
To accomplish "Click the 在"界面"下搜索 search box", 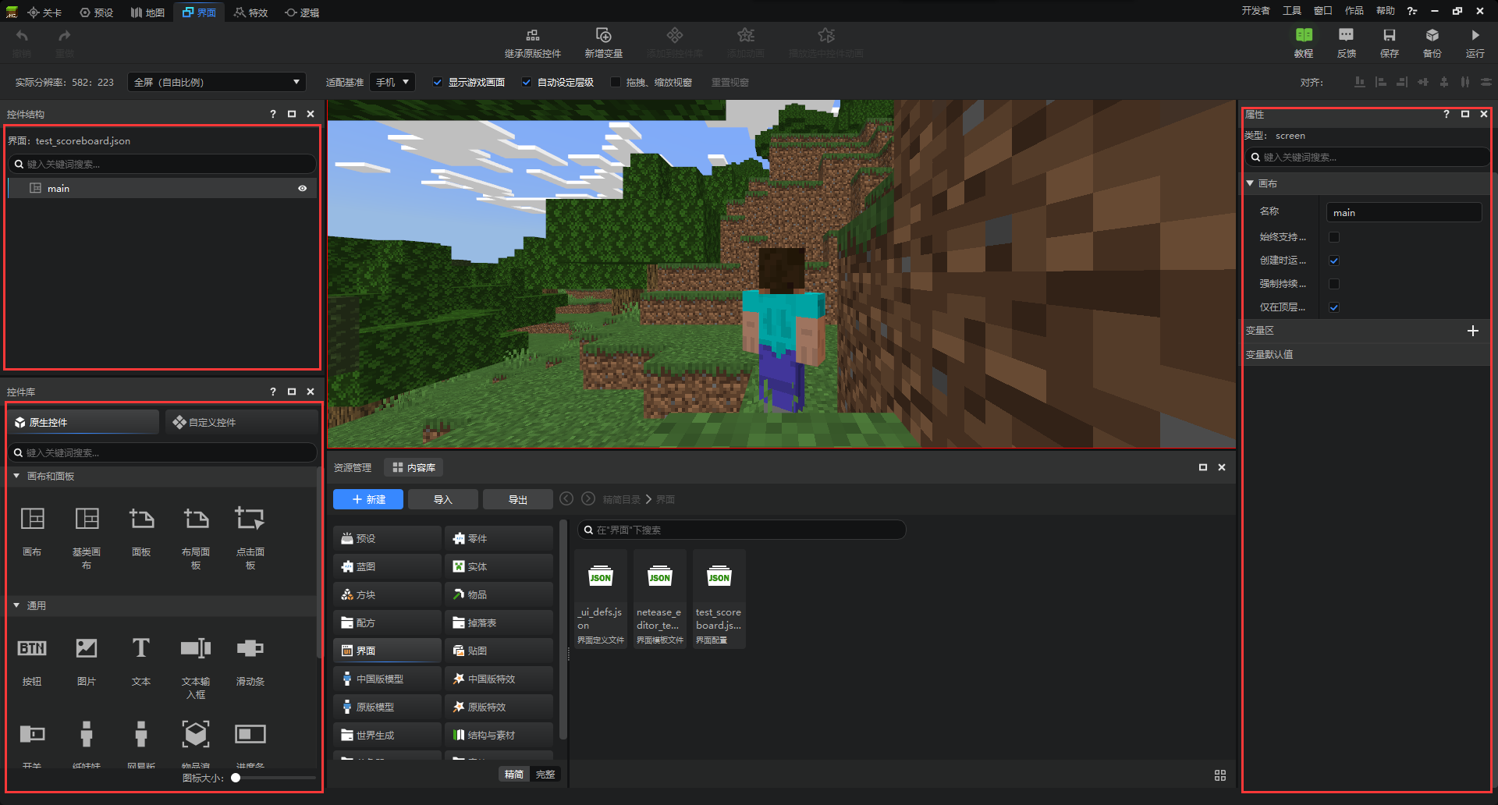I will coord(741,530).
